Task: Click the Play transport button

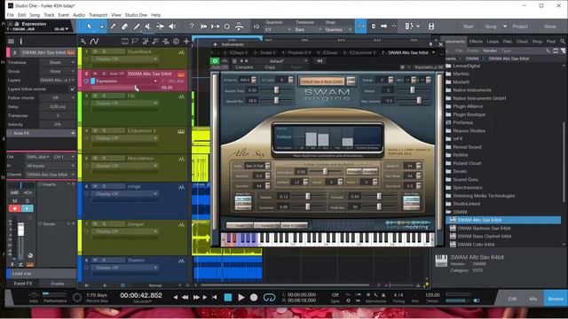Action: pos(241,298)
